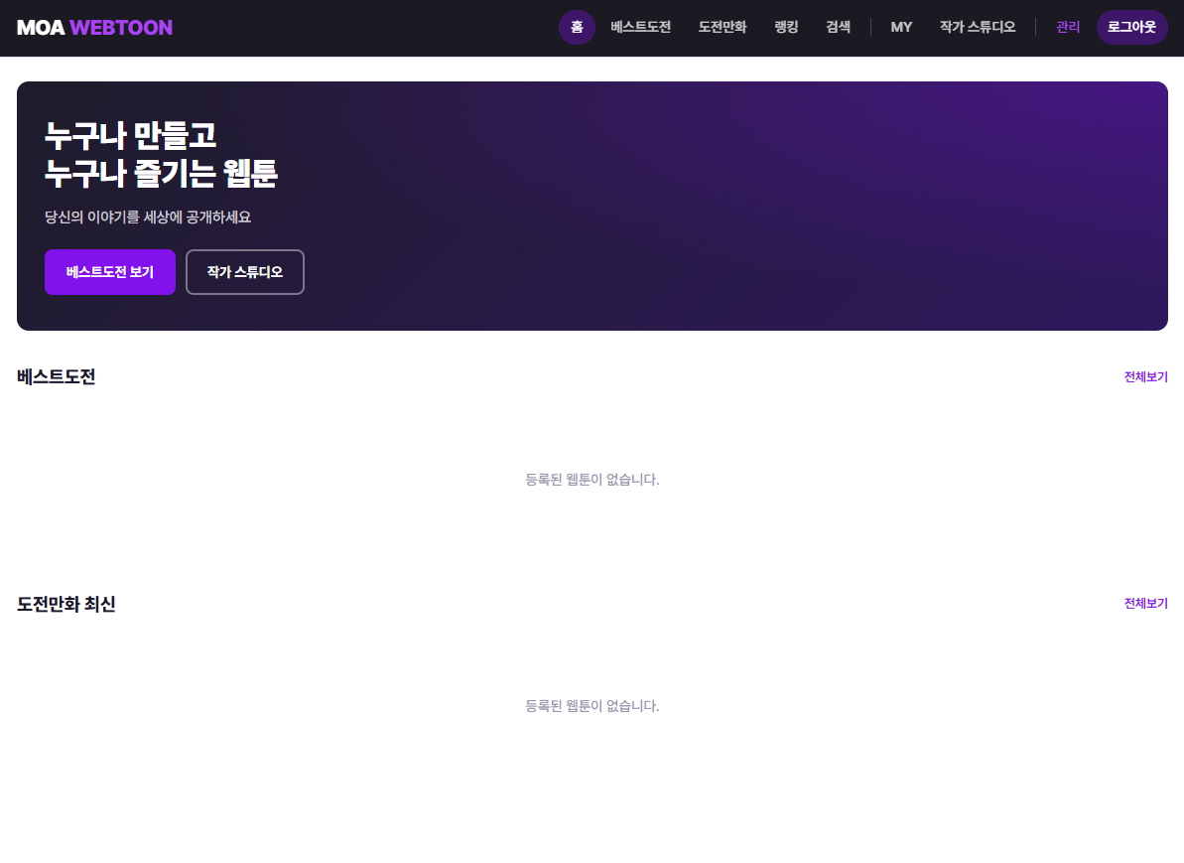
Task: Click the 도전만화 최신 section heading
Action: coord(66,604)
